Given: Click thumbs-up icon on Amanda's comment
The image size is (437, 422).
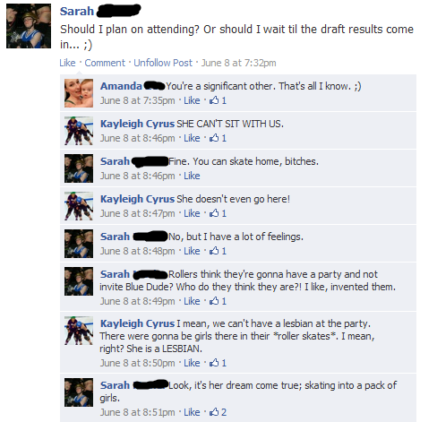Looking at the screenshot, I should 214,100.
